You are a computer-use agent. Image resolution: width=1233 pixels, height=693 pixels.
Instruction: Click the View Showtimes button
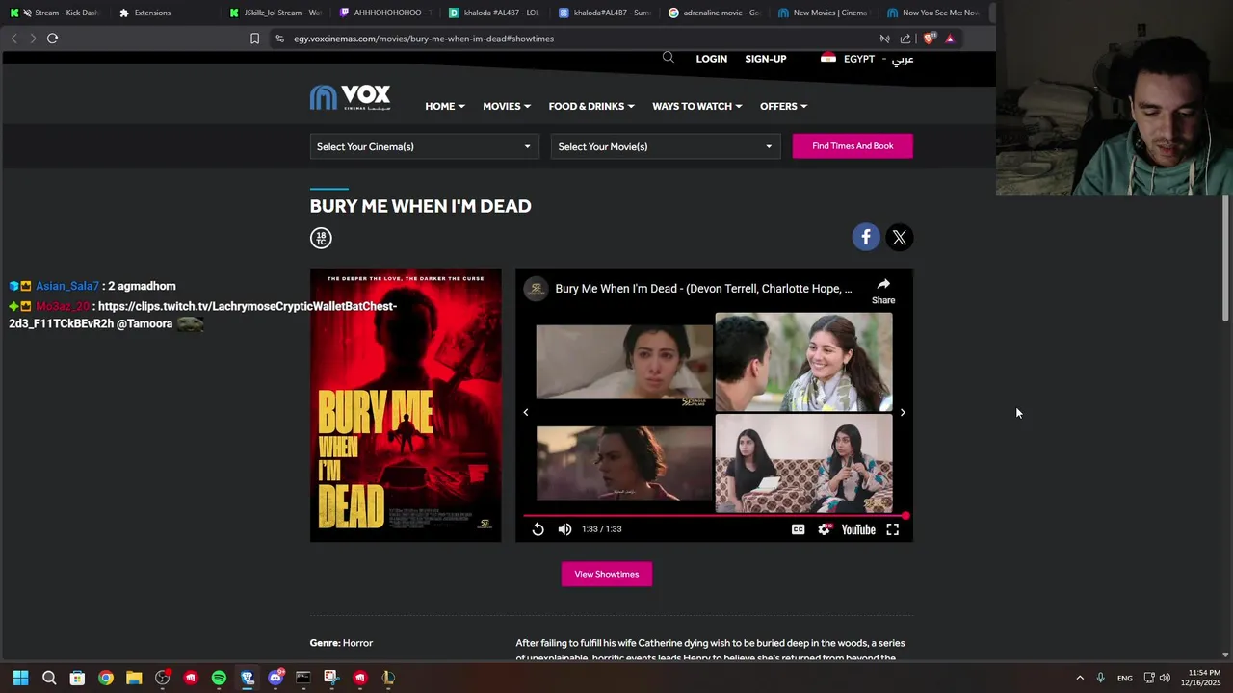click(x=607, y=575)
